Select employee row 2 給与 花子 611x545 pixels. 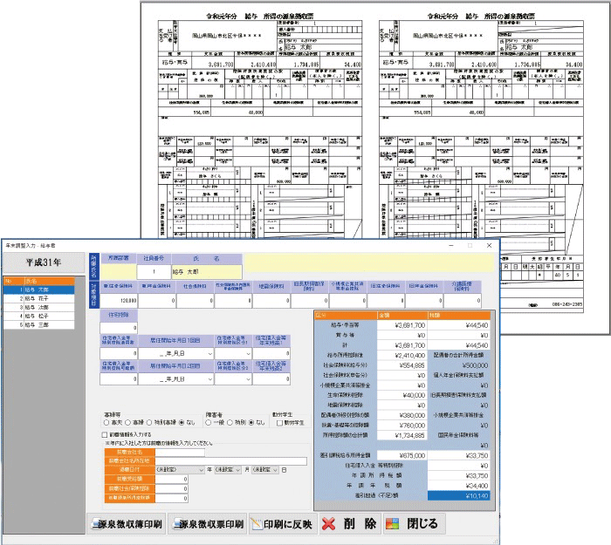(x=39, y=298)
